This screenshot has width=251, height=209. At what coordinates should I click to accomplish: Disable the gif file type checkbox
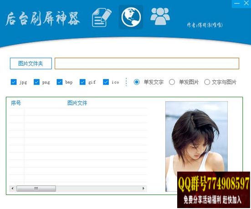tap(82, 82)
